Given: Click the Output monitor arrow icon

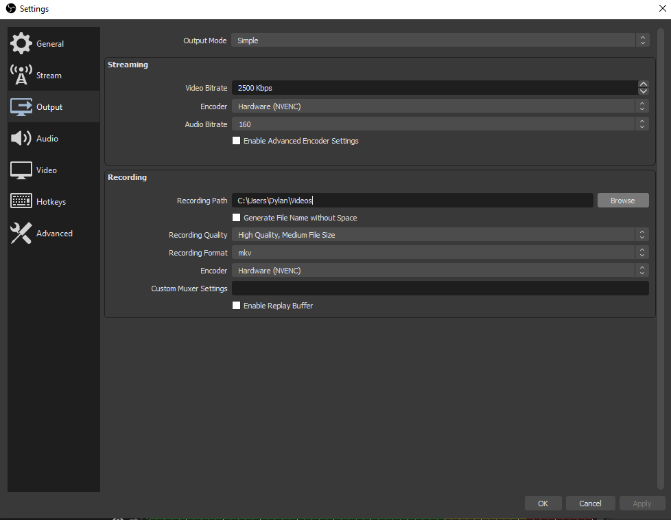Looking at the screenshot, I should pyautogui.click(x=21, y=106).
